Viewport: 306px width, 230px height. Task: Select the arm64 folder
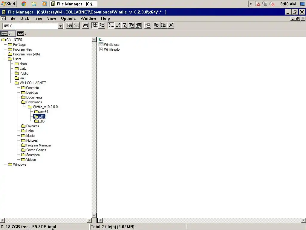click(41, 112)
